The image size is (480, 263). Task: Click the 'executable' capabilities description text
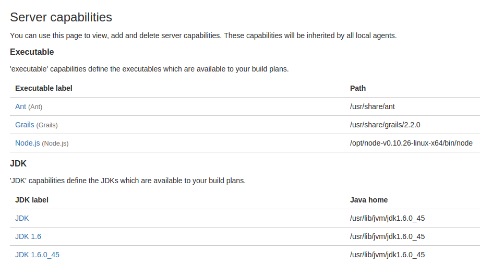tap(149, 69)
